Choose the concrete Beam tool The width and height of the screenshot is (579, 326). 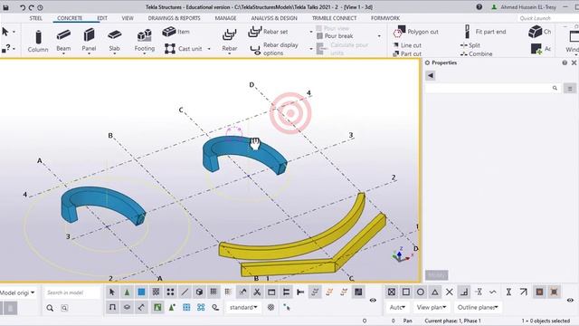click(x=63, y=40)
